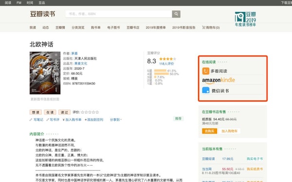Image resolution: width=292 pixels, height=182 pixels.
Task: Open the 动态 navigation tab
Action: click(x=46, y=28)
